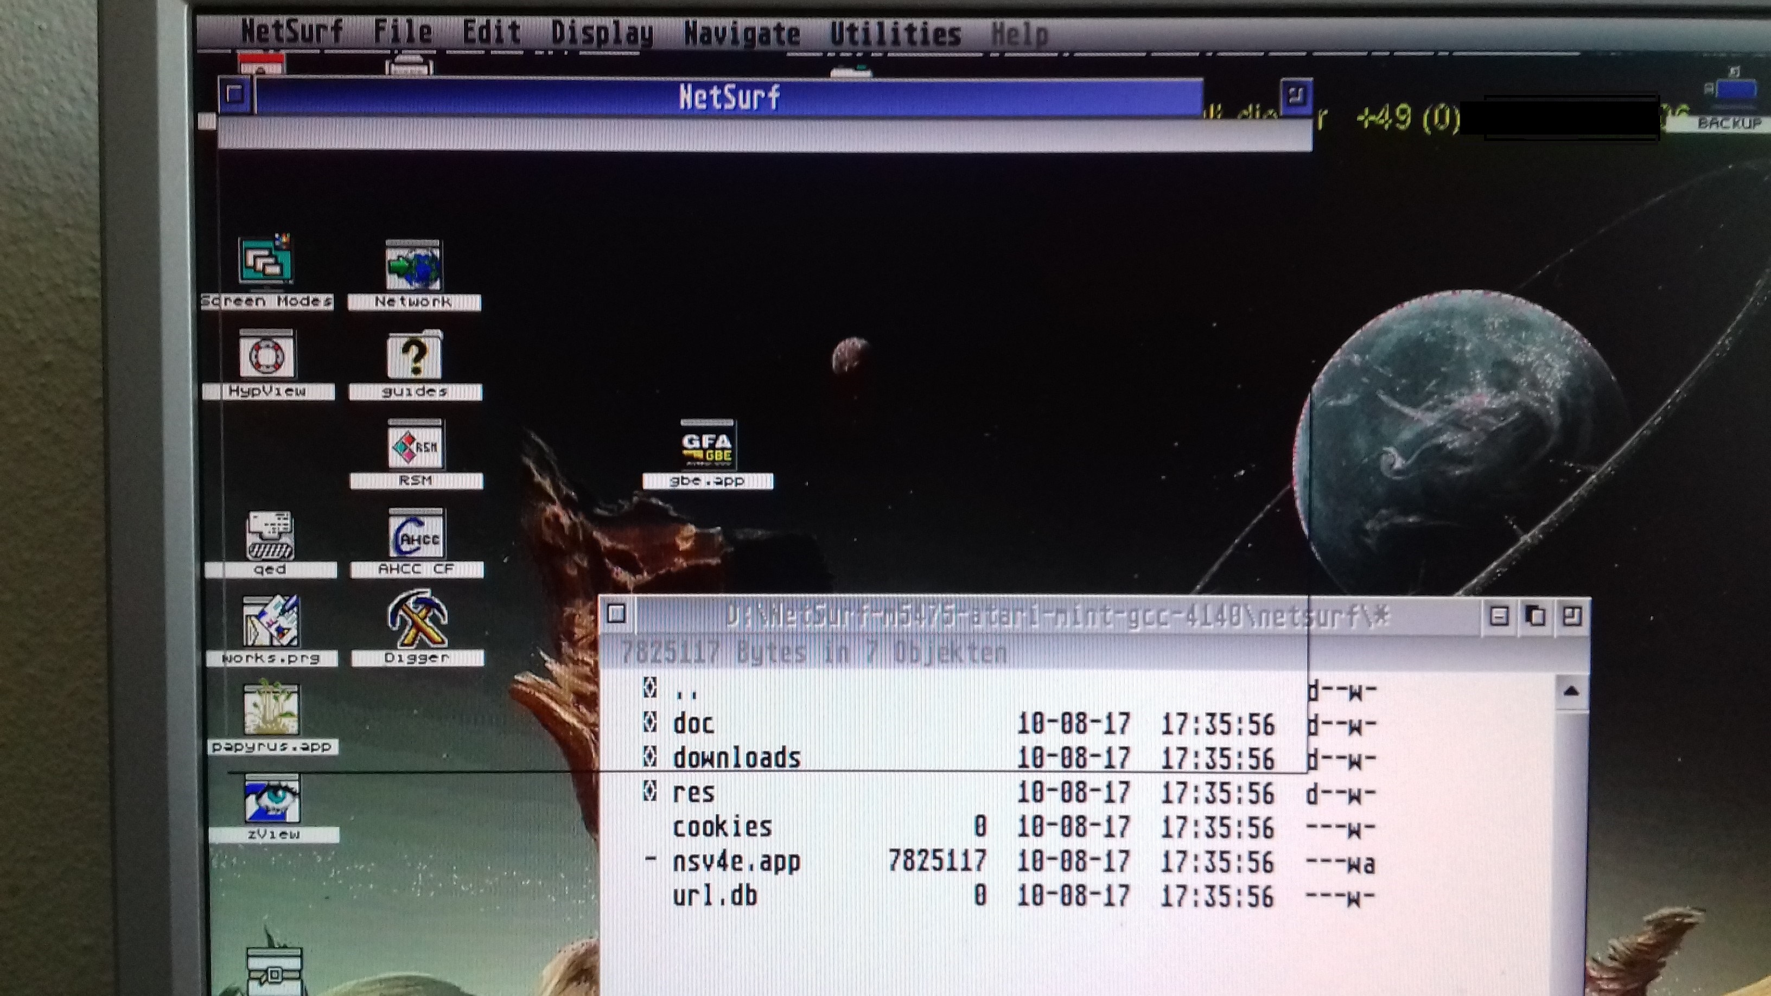Screen dimensions: 1771x996
Task: Start the Digger pickaxe icon
Action: pos(417,620)
